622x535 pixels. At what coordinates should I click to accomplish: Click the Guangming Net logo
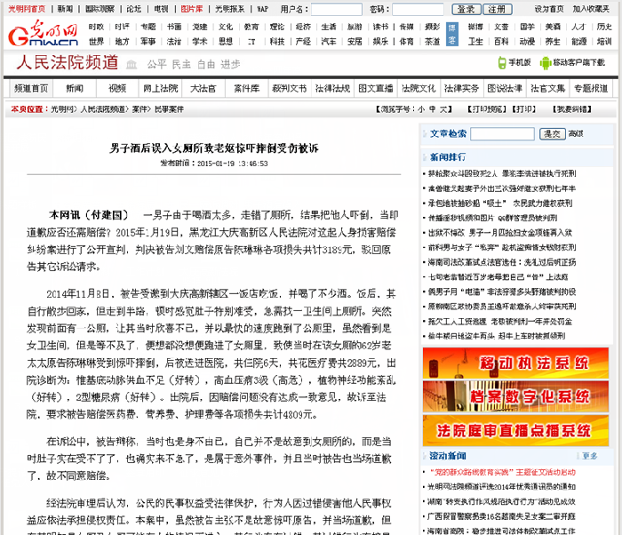[43, 33]
